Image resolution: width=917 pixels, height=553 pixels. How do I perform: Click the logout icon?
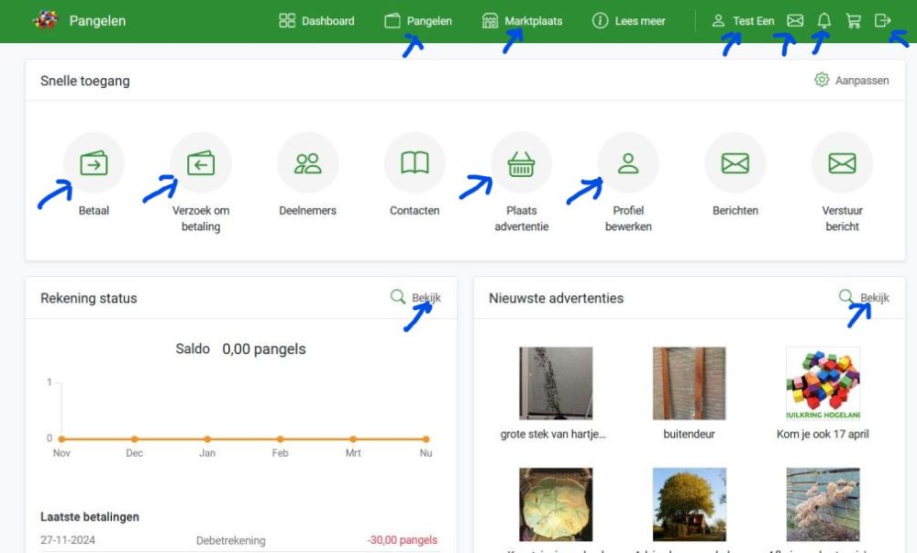coord(882,21)
